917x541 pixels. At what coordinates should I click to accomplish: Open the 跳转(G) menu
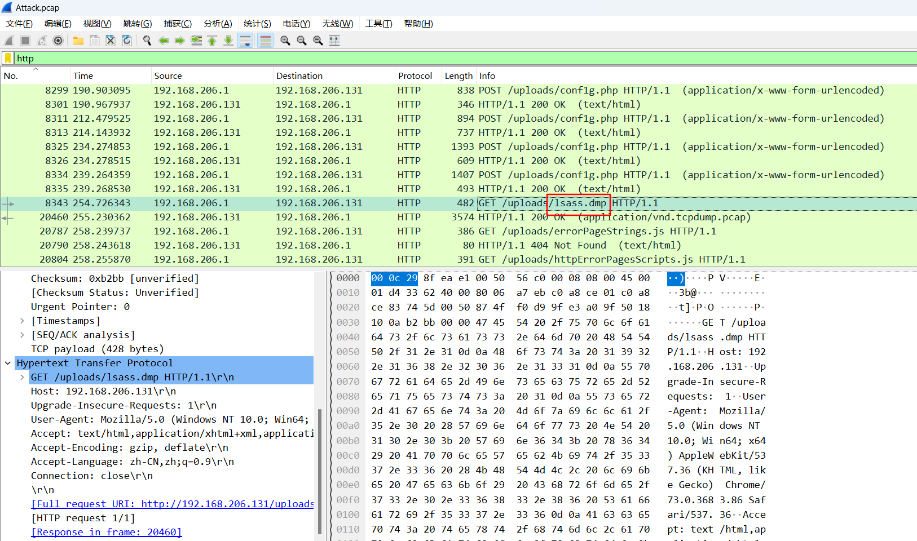[x=138, y=24]
